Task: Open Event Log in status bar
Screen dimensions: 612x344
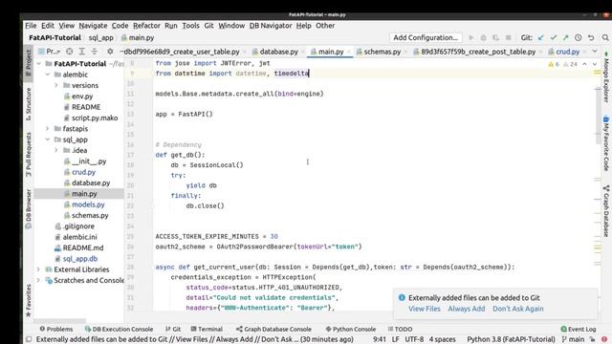Action: click(x=578, y=329)
